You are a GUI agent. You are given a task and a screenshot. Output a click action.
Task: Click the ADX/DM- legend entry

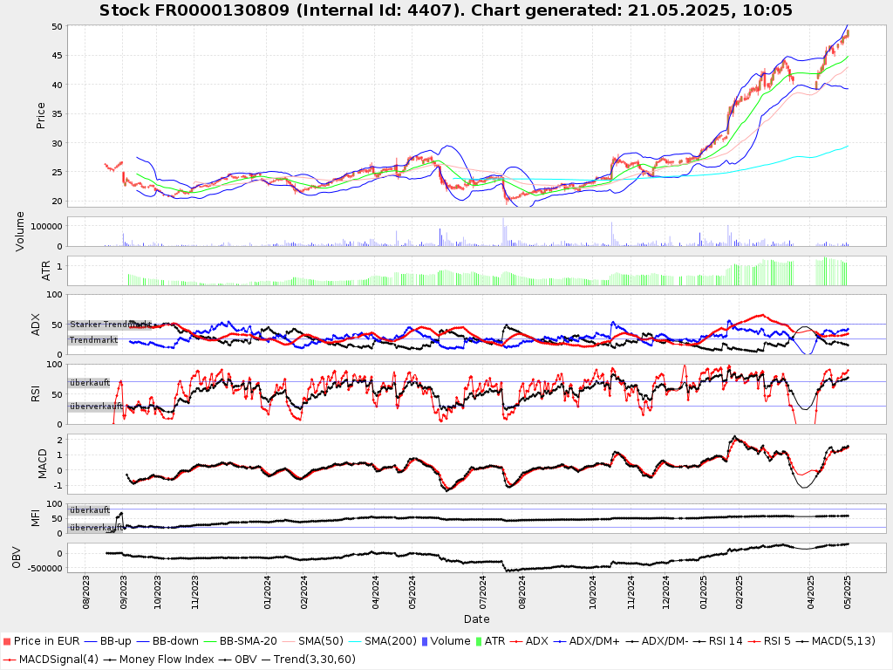(x=657, y=641)
